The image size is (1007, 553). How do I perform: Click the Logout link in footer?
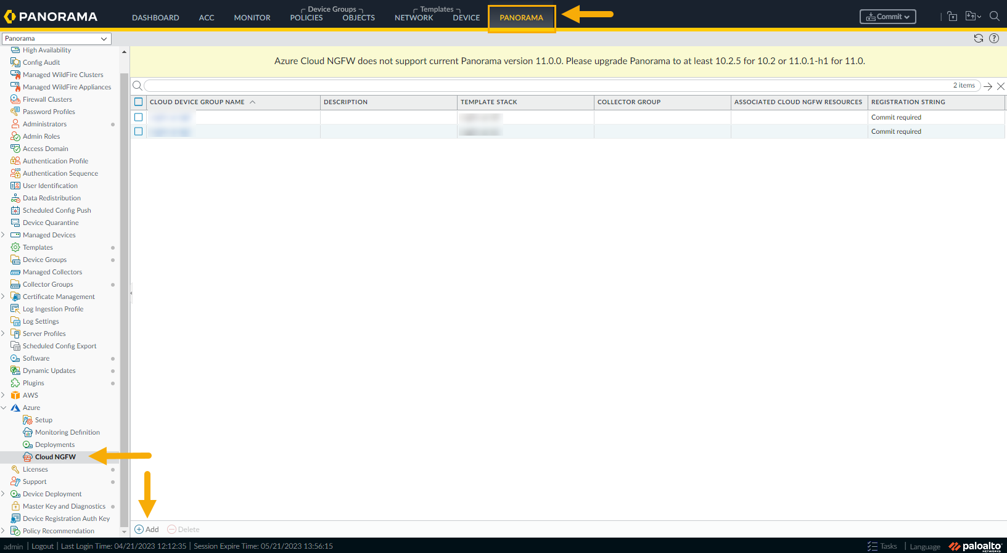(x=43, y=546)
